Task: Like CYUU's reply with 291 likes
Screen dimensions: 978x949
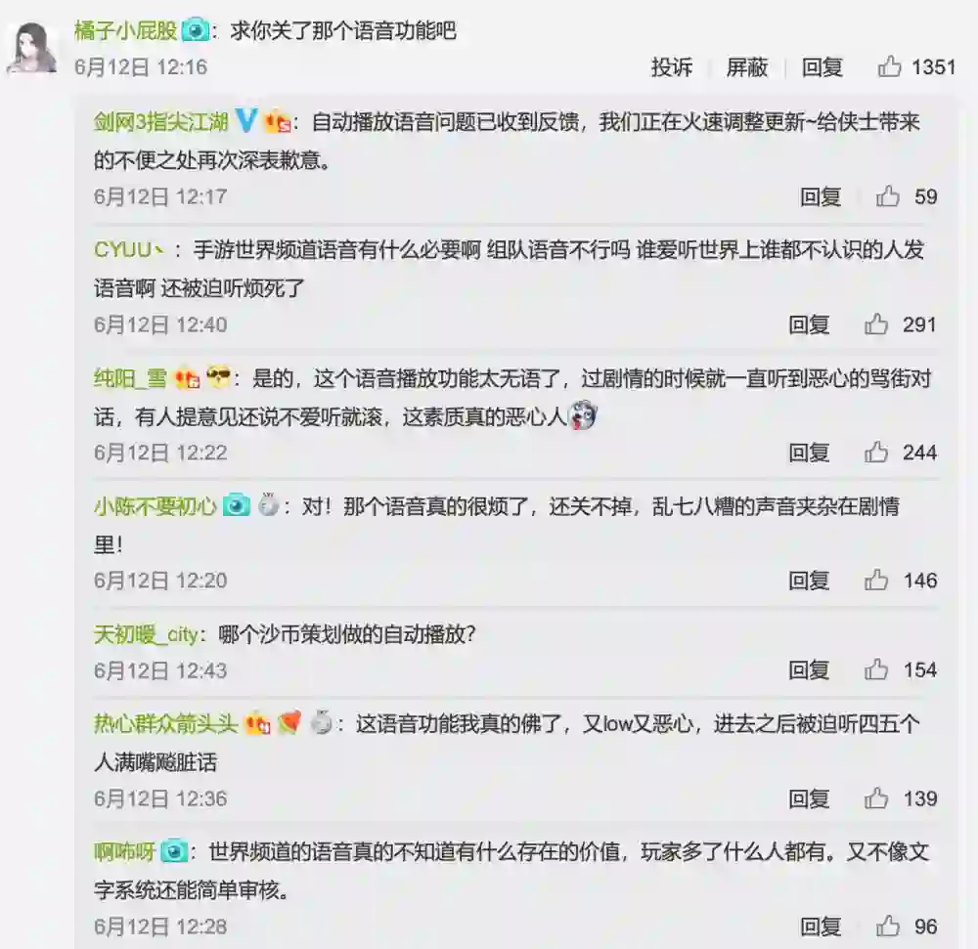Action: click(x=876, y=324)
